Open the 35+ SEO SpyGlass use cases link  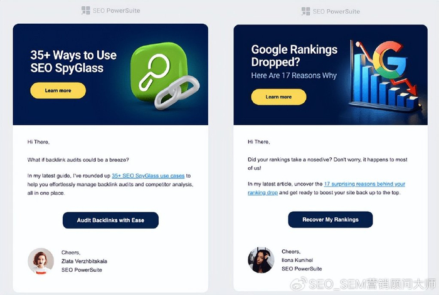tap(148, 176)
